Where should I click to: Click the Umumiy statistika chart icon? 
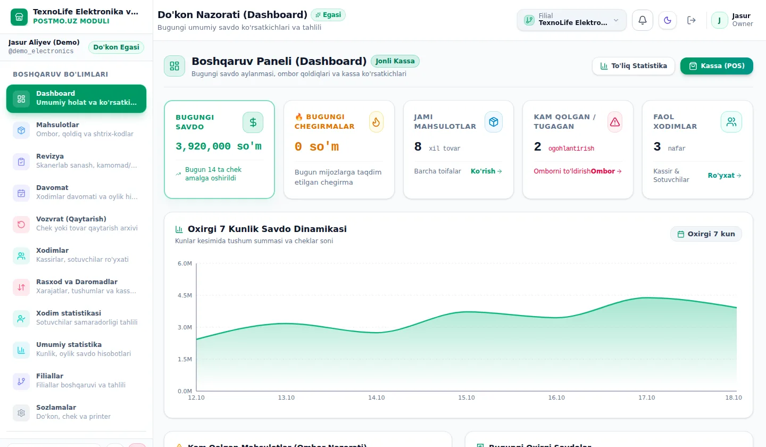pyautogui.click(x=21, y=350)
